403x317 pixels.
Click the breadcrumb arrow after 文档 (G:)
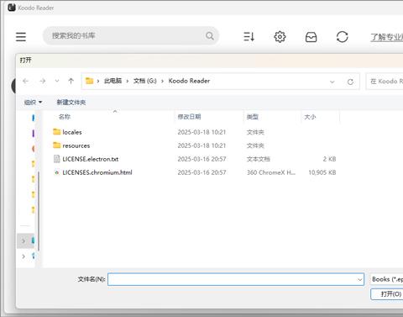coord(162,82)
